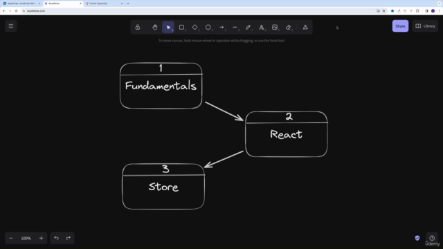The image size is (443, 249).
Task: Open the browser profile avatar
Action: [x=433, y=11]
